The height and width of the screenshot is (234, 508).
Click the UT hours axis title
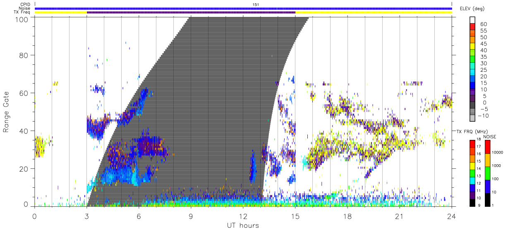242,225
